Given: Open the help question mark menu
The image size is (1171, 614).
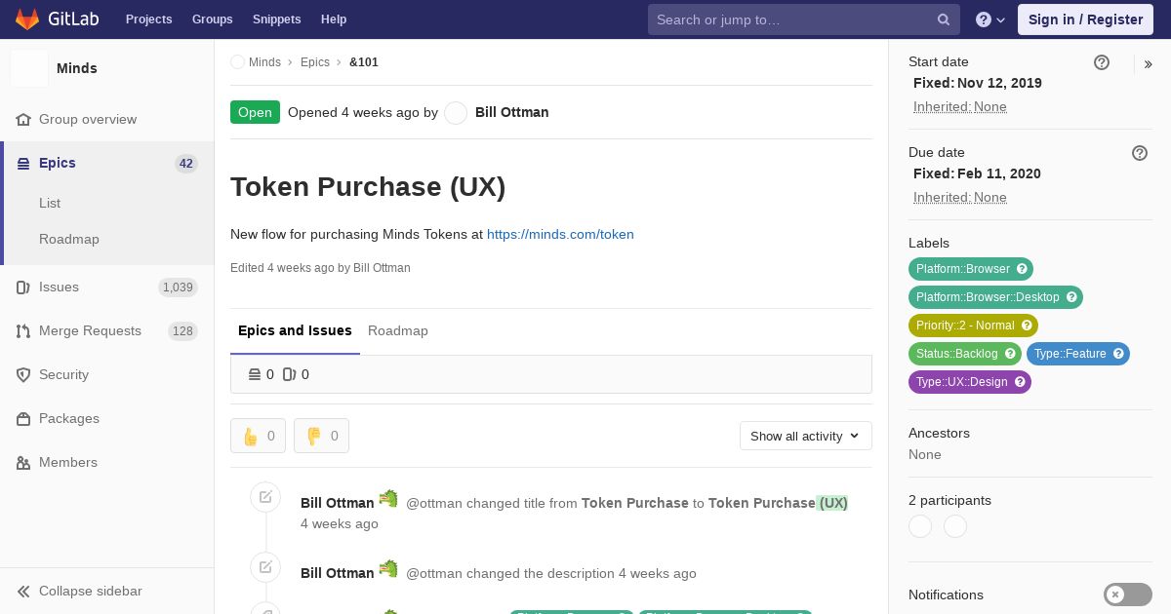Looking at the screenshot, I should coord(990,19).
